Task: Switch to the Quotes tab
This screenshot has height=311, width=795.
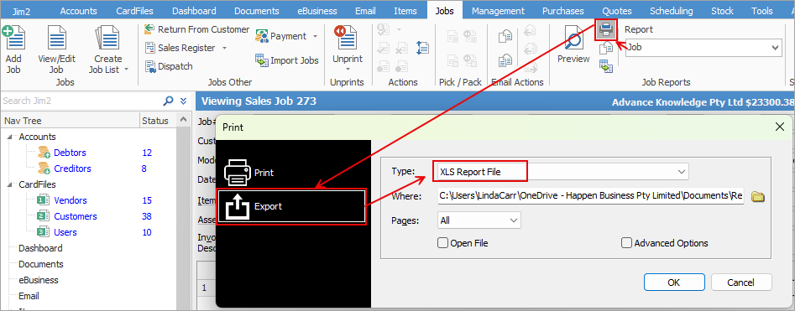Action: tap(617, 11)
